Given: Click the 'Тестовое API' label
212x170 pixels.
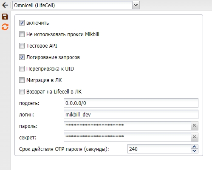Looking at the screenshot, I should coord(42,46).
